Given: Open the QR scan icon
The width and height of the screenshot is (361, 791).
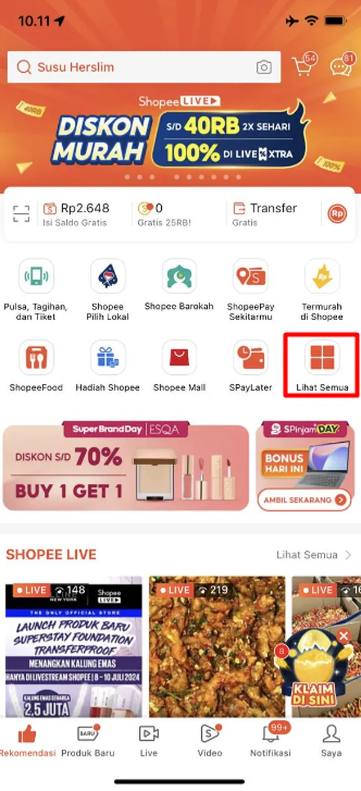Looking at the screenshot, I should pyautogui.click(x=21, y=214).
